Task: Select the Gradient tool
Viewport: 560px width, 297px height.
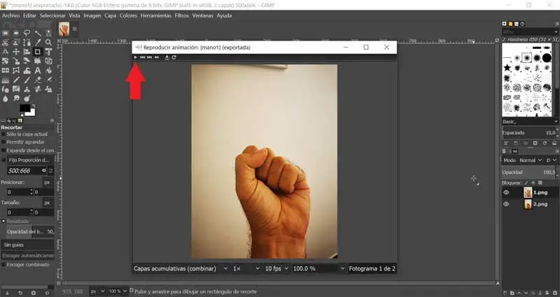Action: 6,80
